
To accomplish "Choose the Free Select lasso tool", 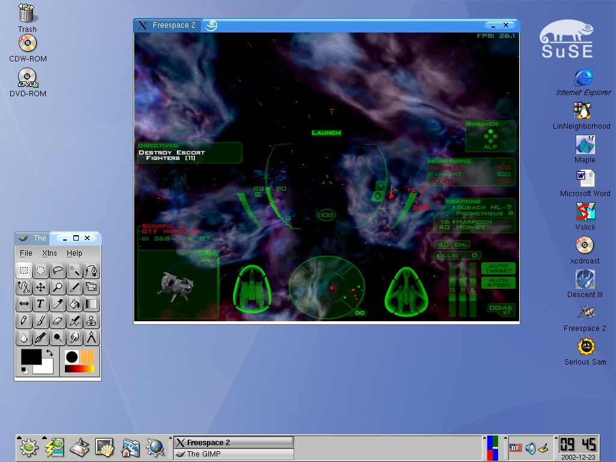I will pyautogui.click(x=58, y=271).
